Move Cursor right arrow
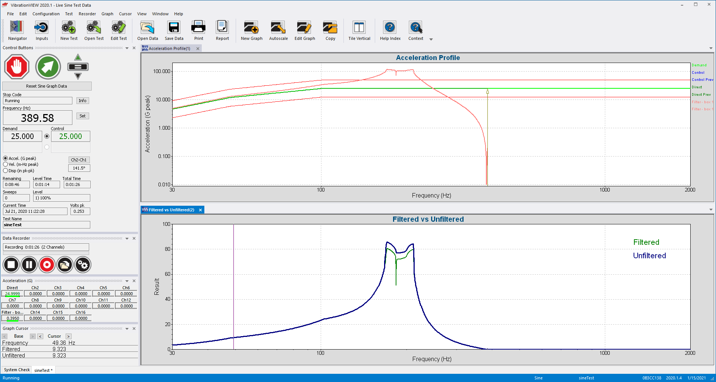 coord(68,336)
